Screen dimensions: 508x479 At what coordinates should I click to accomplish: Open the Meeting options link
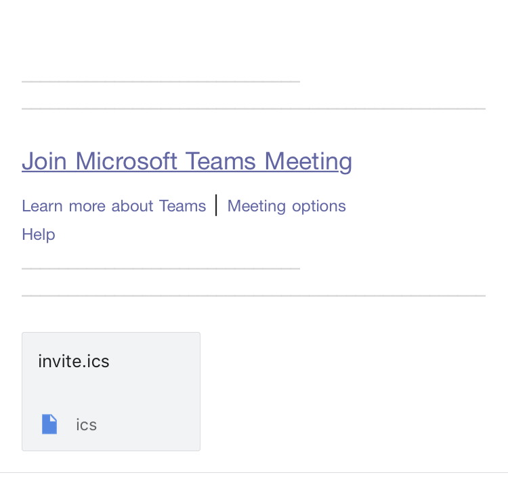[287, 206]
